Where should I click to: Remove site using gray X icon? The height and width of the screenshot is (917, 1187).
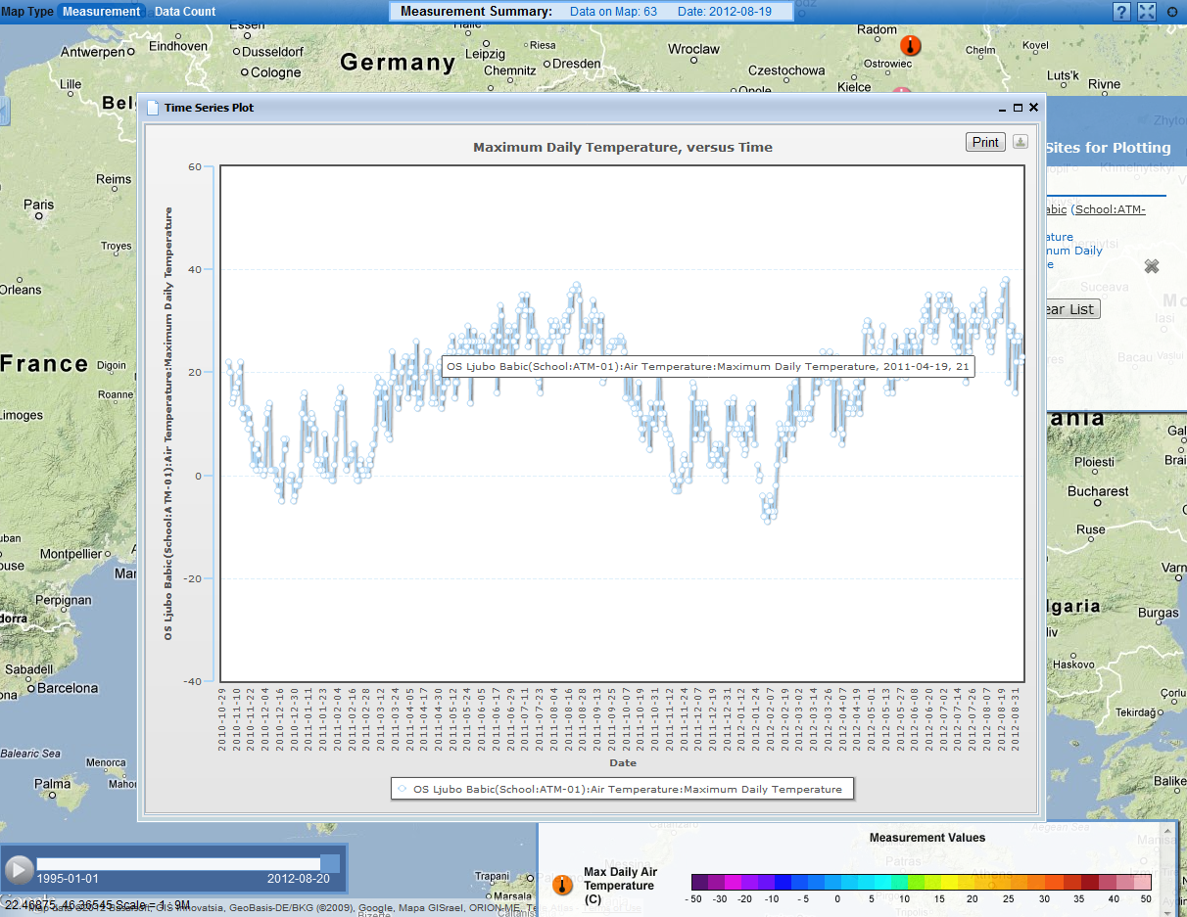pos(1152,266)
